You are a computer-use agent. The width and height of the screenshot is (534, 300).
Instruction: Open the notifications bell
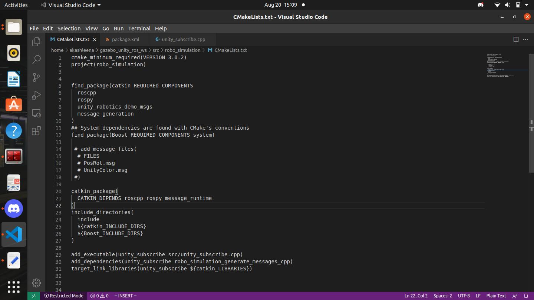coord(526,296)
